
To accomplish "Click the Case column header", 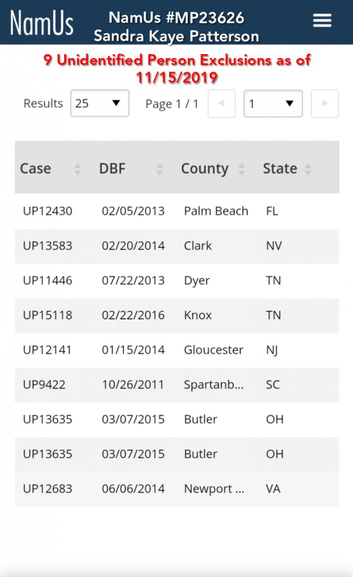I will point(35,168).
